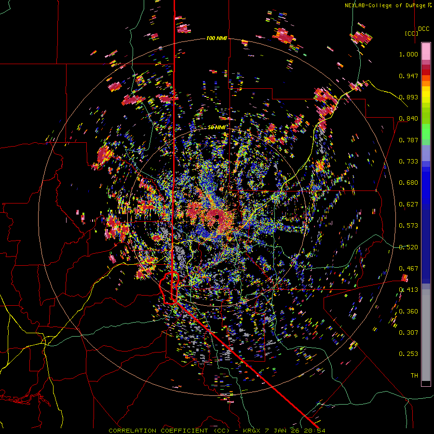
Task: Click the 0.413 legend value
Action: [408, 290]
